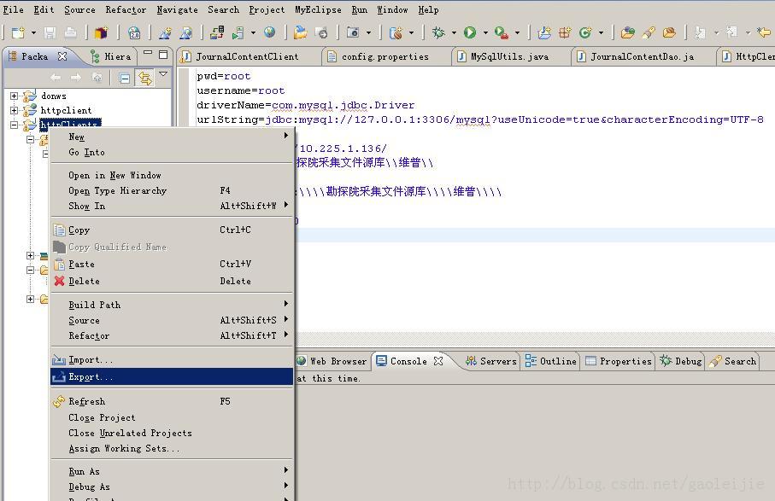This screenshot has height=501, width=775.
Task: Switch to the JournalContentDao.java editor tab
Action: pyautogui.click(x=642, y=57)
